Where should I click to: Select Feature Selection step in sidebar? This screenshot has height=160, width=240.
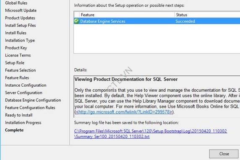coord(21,70)
